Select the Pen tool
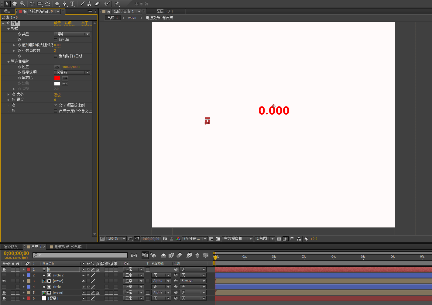This screenshot has height=305, width=432. coord(65,4)
